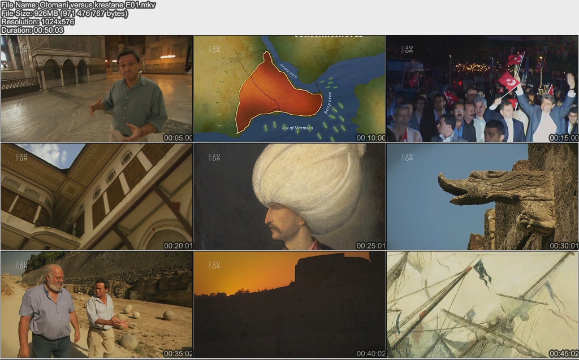This screenshot has height=360, width=579.
Task: Click the ZOOM logo on the flag crowd thumbnail
Action: click(407, 49)
